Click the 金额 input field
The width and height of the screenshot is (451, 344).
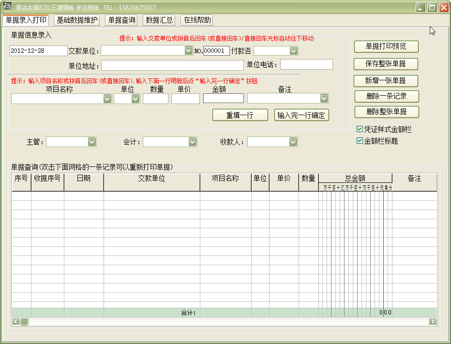[224, 98]
